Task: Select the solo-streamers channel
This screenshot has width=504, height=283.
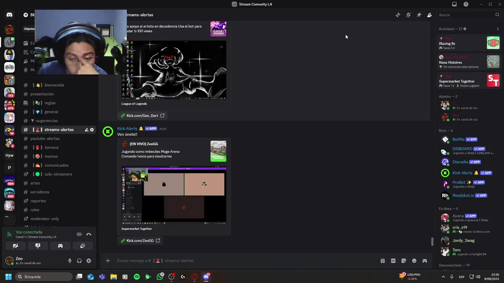Action: point(58,174)
